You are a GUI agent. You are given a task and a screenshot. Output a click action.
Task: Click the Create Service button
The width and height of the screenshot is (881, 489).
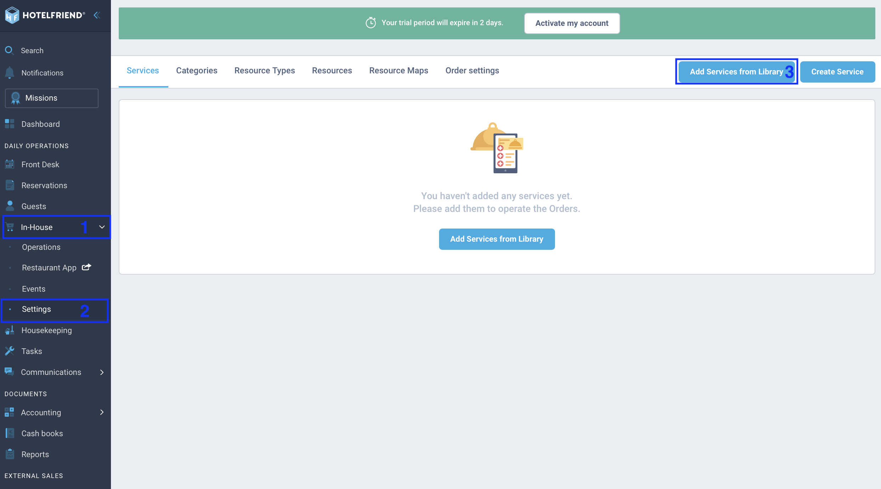tap(837, 72)
